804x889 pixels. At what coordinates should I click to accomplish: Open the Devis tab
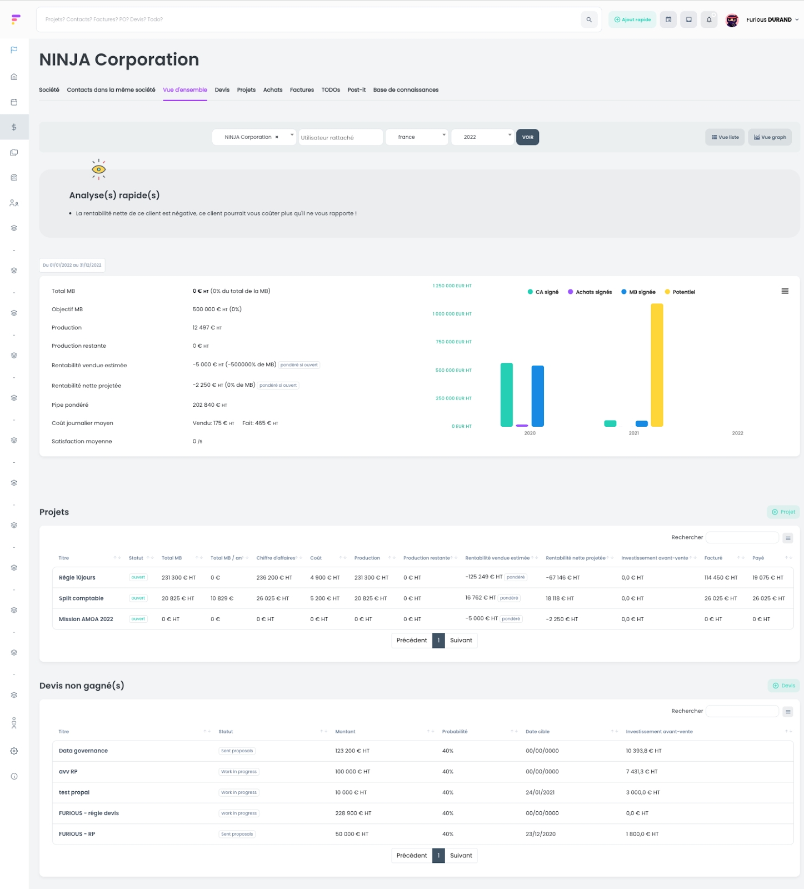pyautogui.click(x=222, y=90)
